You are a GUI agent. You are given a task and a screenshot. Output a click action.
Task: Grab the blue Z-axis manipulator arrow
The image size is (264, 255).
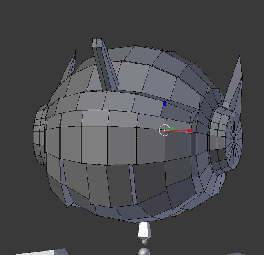pos(165,103)
